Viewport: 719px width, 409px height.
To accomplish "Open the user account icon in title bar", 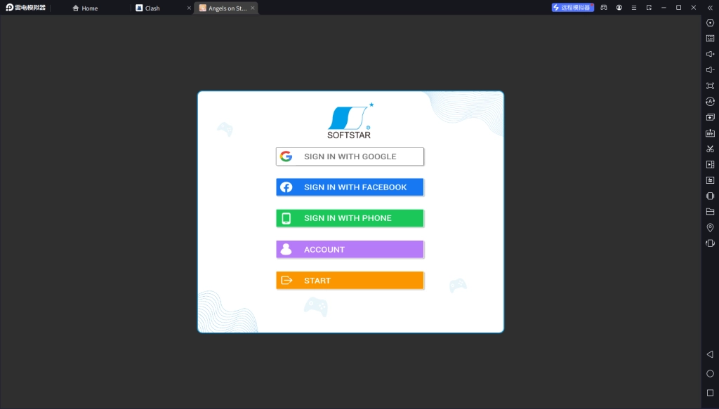I will [619, 8].
